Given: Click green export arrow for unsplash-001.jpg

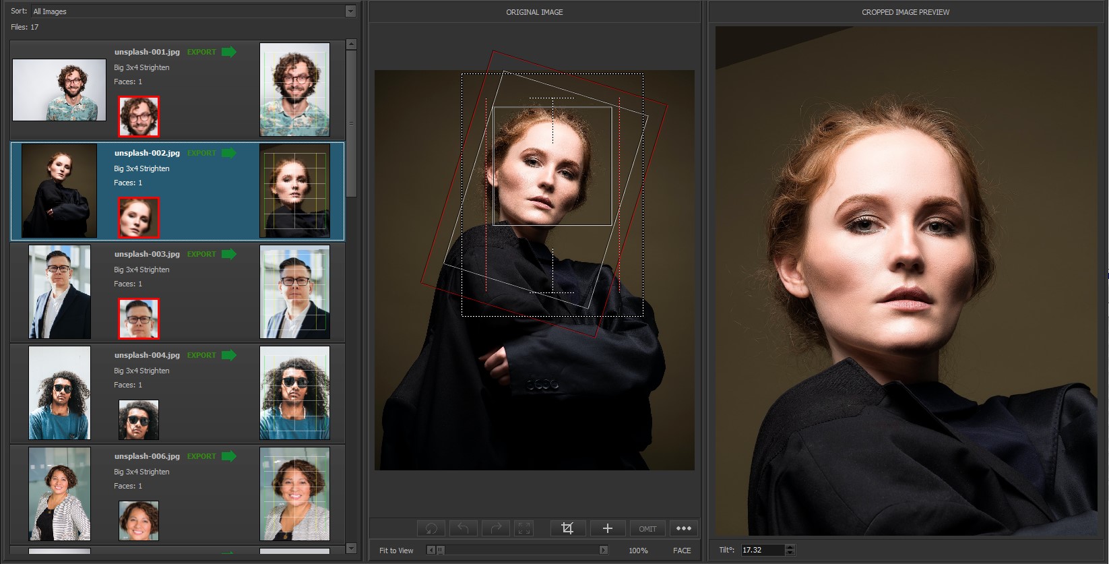Looking at the screenshot, I should pyautogui.click(x=229, y=52).
